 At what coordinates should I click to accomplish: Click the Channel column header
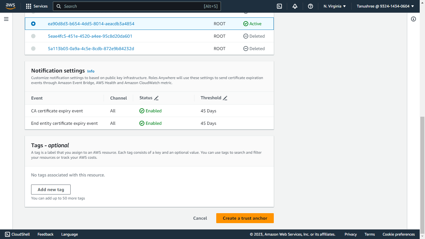(x=119, y=98)
